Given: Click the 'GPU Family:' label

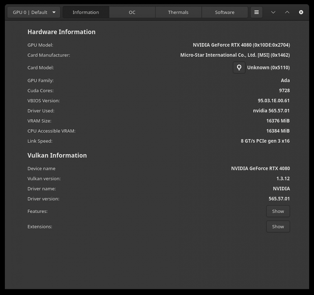Looking at the screenshot, I should click(x=40, y=80).
